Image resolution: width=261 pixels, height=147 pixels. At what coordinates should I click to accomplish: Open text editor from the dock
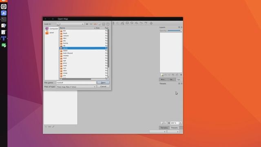click(4, 32)
